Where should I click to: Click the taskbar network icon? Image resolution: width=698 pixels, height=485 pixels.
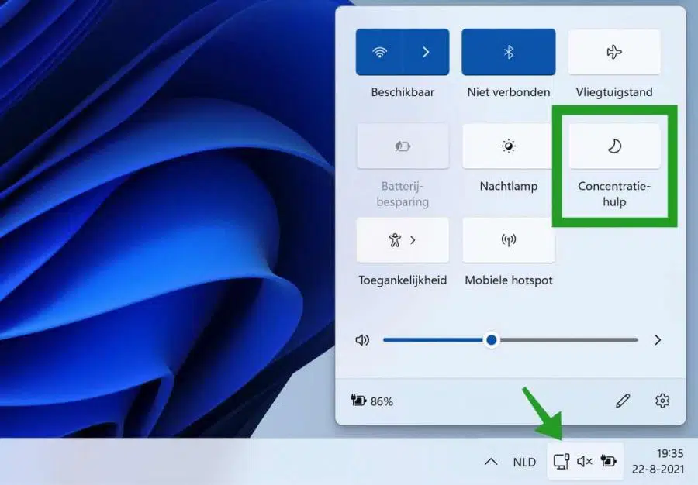pos(562,461)
